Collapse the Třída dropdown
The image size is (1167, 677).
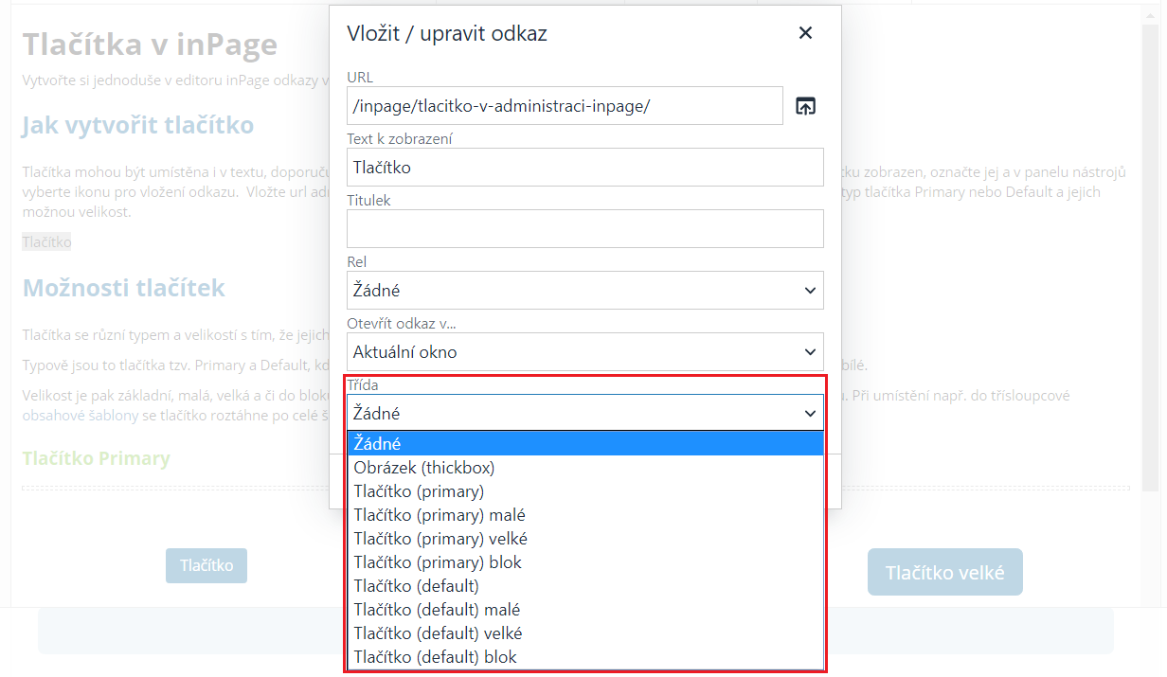point(584,413)
